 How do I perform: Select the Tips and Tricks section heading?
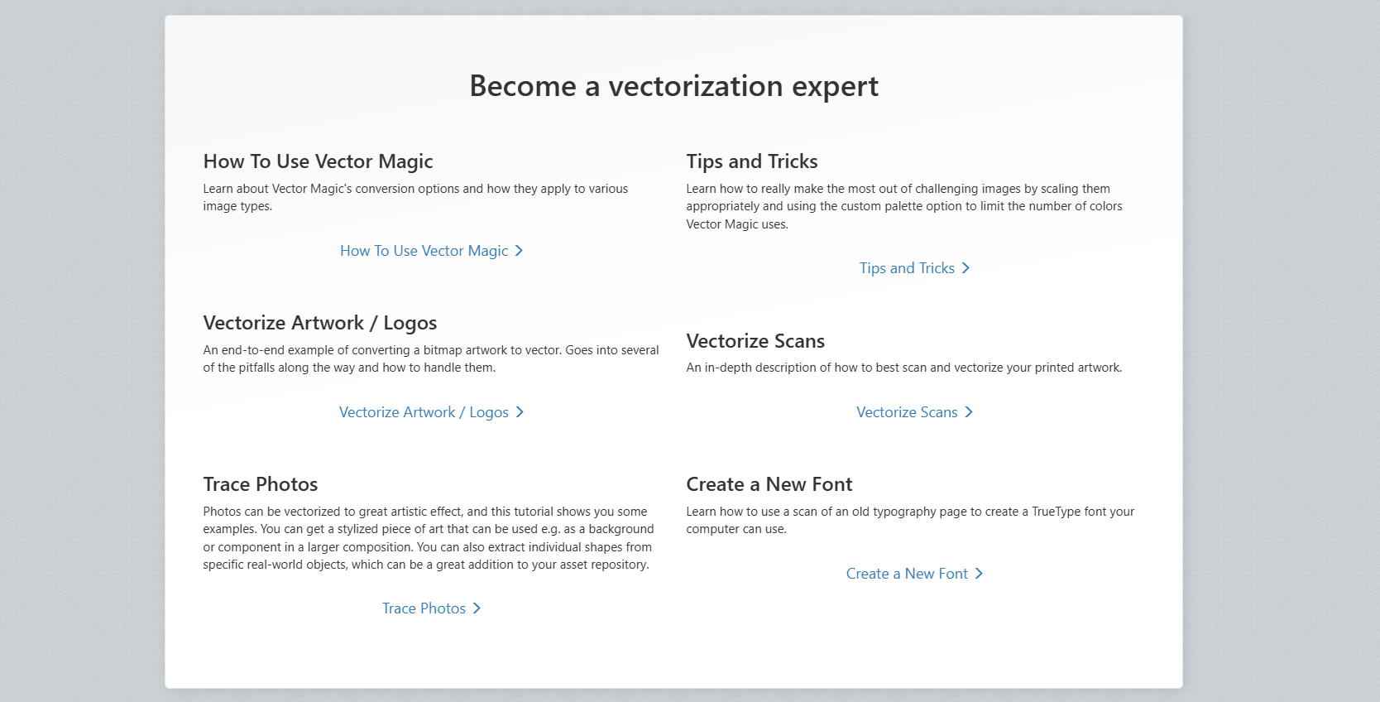click(751, 161)
